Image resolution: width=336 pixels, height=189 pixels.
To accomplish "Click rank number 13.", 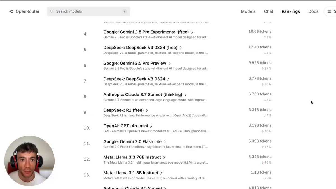I will (x=87, y=175).
